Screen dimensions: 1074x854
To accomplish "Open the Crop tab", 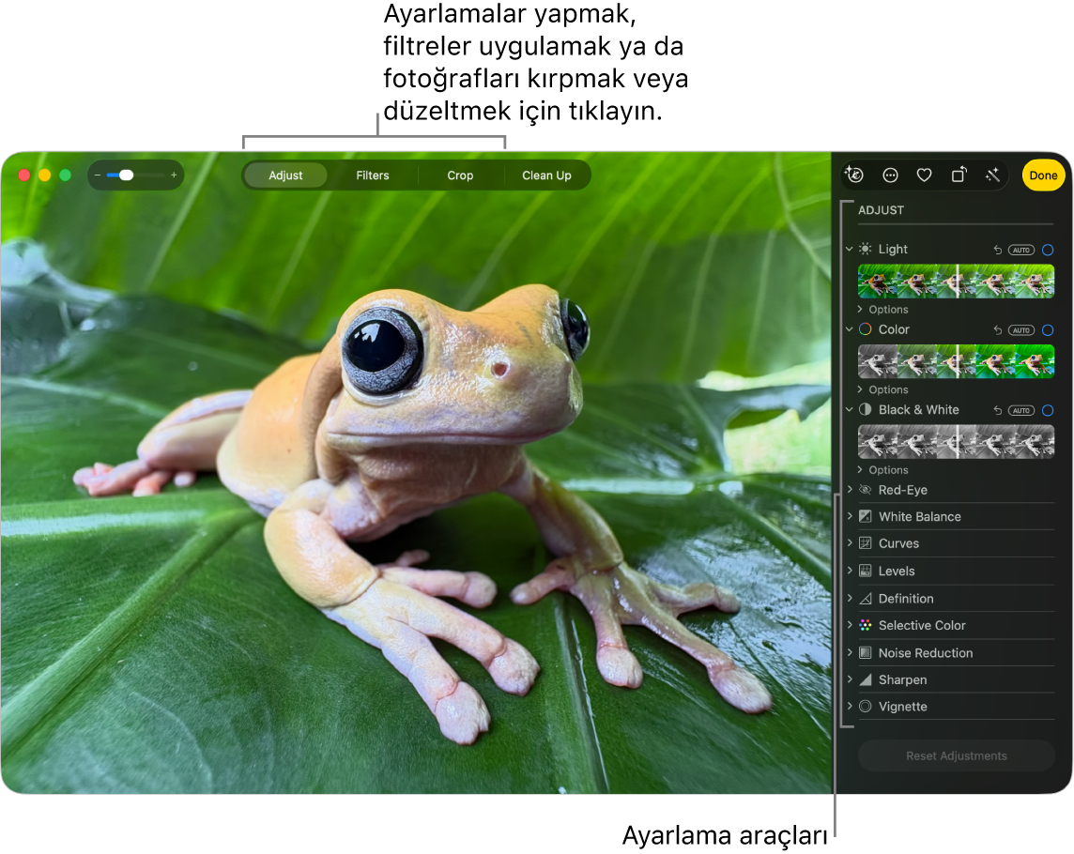I will (x=460, y=175).
